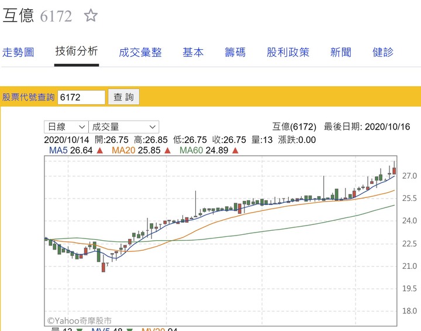The width and height of the screenshot is (421, 331).
Task: Click the latest red candlestick at chart right edge
Action: coord(394,170)
